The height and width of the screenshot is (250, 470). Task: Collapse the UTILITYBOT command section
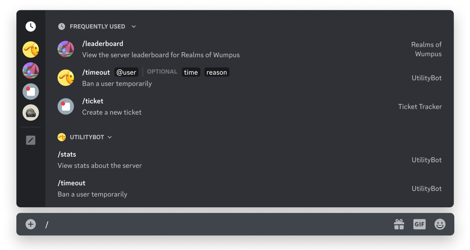(109, 137)
